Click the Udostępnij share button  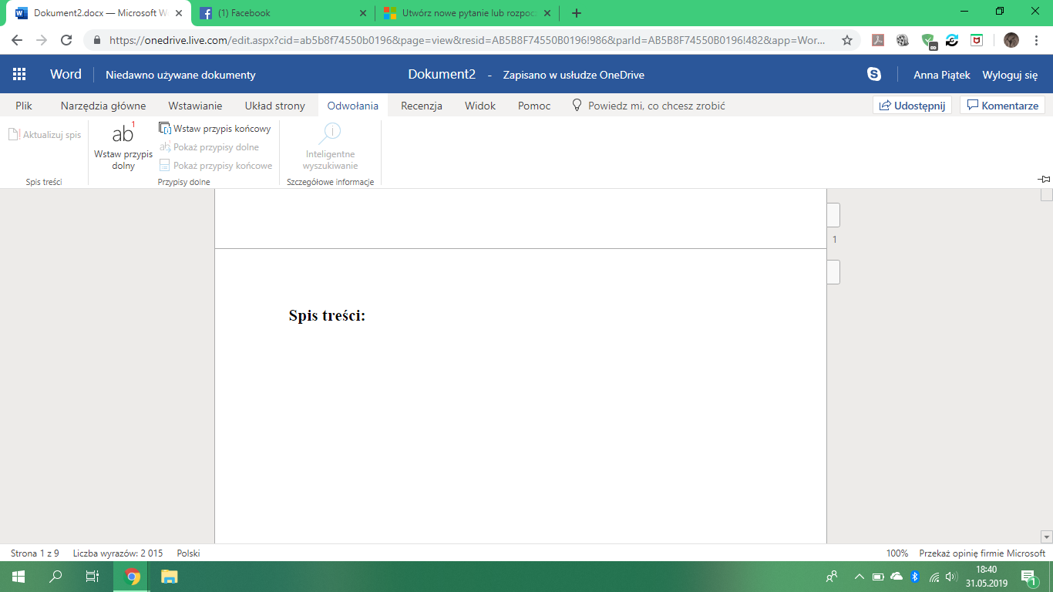point(913,106)
